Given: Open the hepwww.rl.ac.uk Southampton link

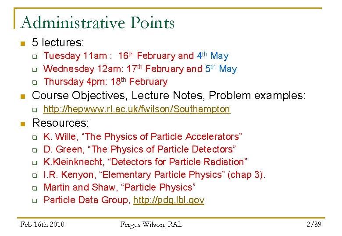Looking at the screenshot, I should coord(137,109).
